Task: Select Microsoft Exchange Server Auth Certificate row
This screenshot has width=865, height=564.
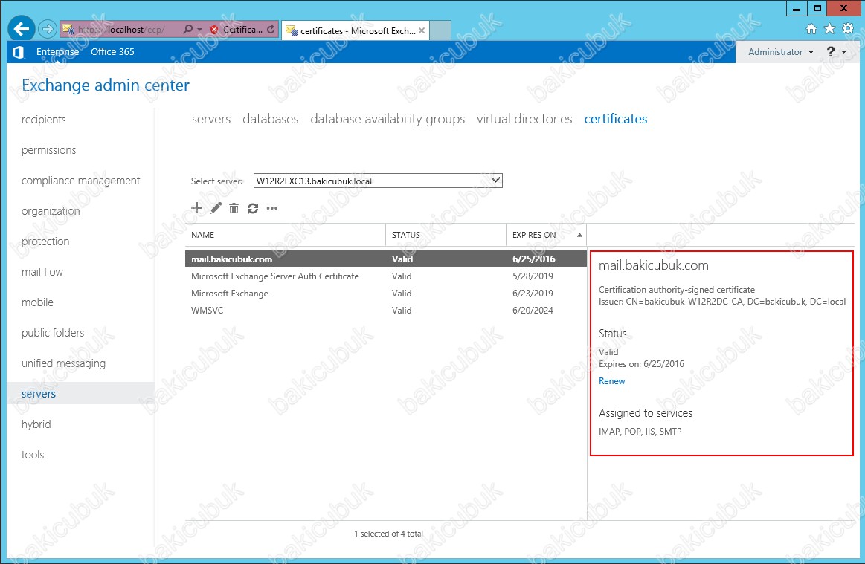Action: (x=385, y=276)
